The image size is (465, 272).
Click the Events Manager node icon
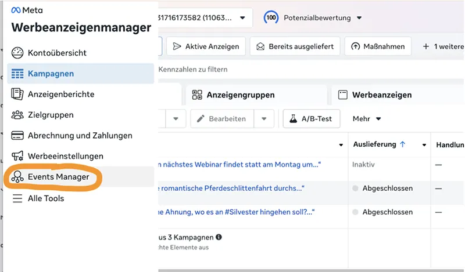[x=17, y=177]
